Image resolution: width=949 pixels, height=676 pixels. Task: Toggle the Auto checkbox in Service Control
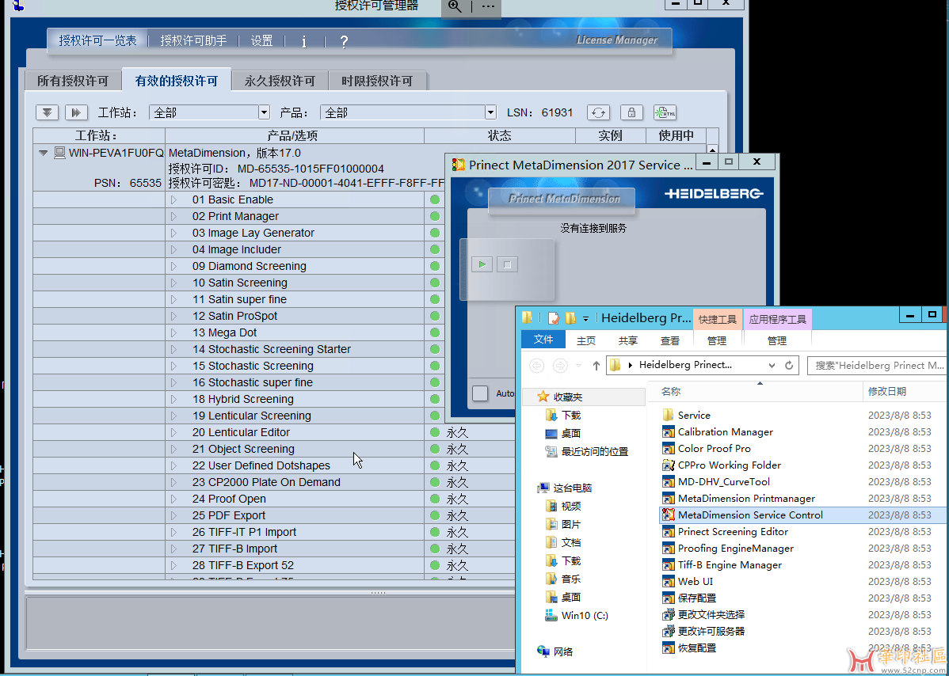coord(480,393)
